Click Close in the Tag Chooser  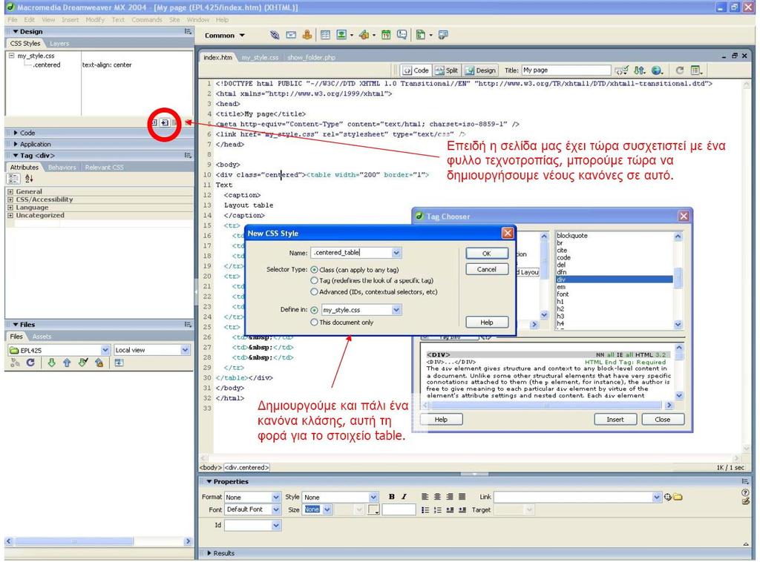pos(663,420)
